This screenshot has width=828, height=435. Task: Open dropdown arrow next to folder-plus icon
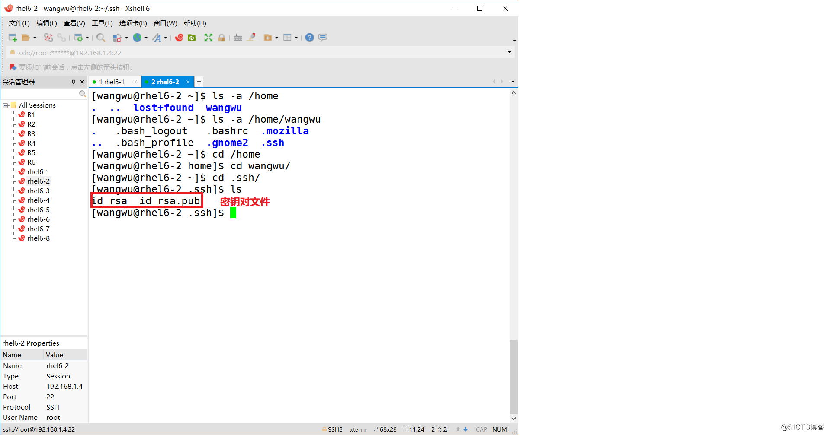[x=276, y=38]
